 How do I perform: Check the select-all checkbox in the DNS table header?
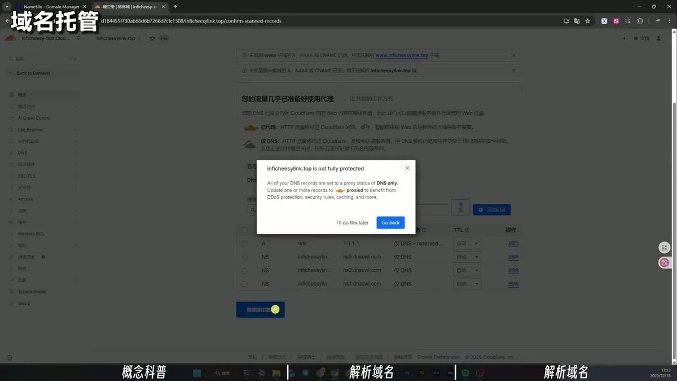(x=244, y=230)
